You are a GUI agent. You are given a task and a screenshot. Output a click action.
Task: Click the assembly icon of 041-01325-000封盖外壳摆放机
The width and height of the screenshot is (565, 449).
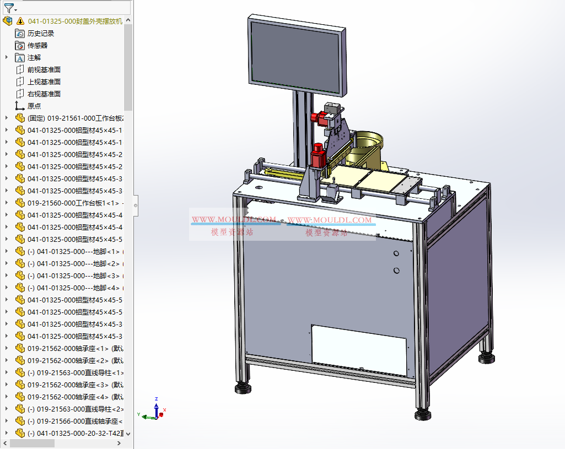[8, 20]
